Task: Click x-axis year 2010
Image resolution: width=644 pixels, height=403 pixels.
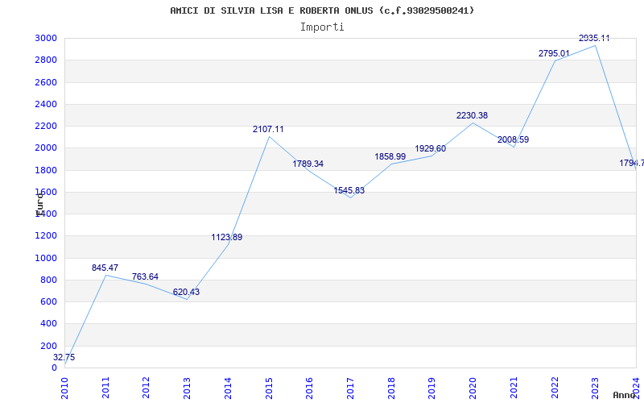Action: [64, 388]
